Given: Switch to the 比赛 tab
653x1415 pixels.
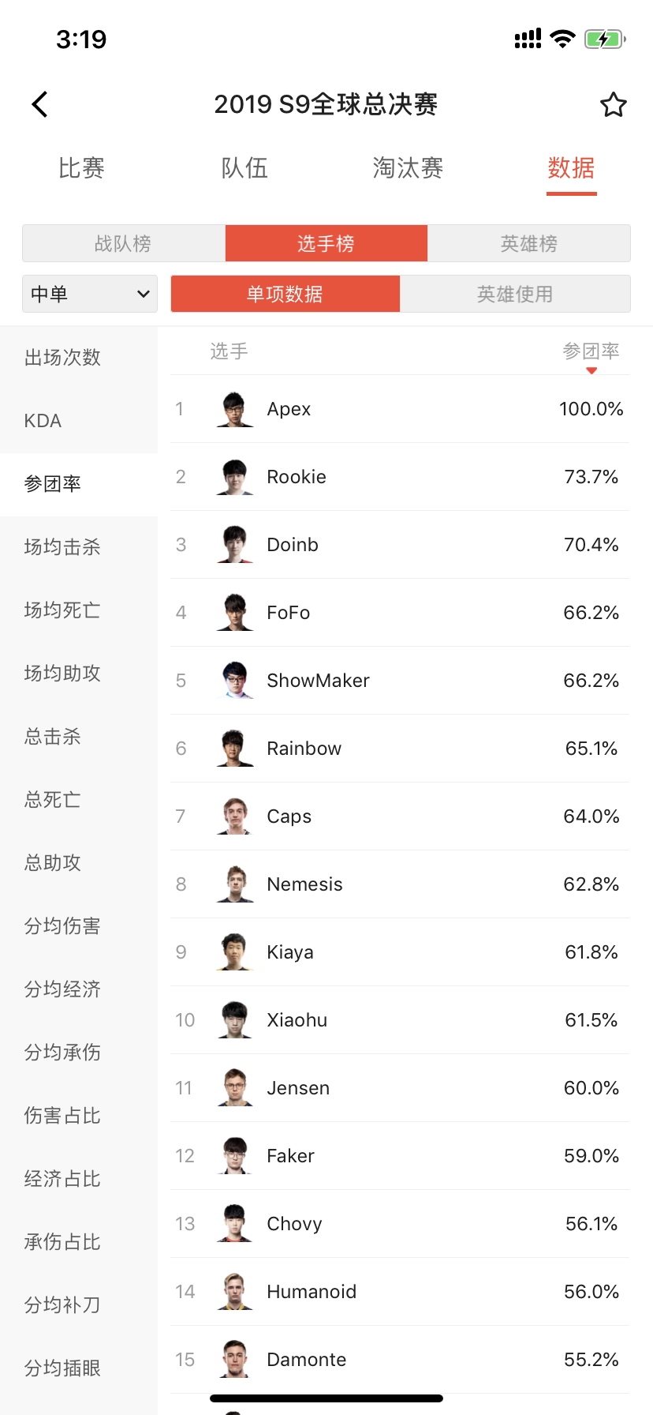Looking at the screenshot, I should [x=81, y=168].
